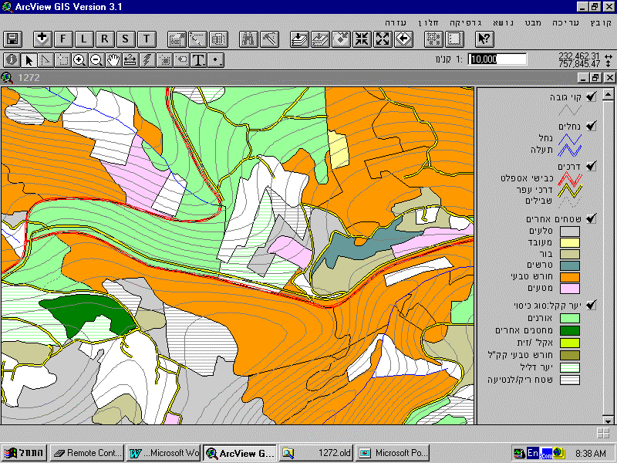Click the Zoom to previous extent arrow
Image resolution: width=617 pixels, height=463 pixels.
point(403,39)
